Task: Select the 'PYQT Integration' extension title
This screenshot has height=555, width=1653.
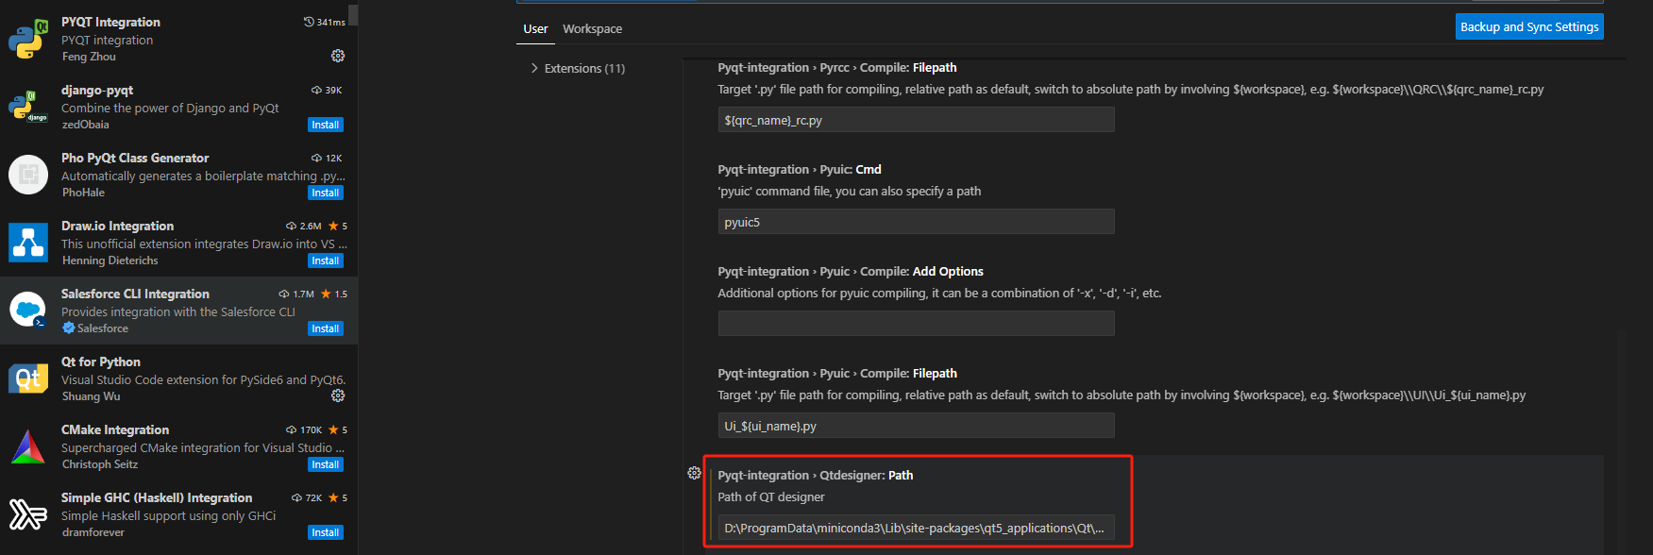Action: (x=110, y=22)
